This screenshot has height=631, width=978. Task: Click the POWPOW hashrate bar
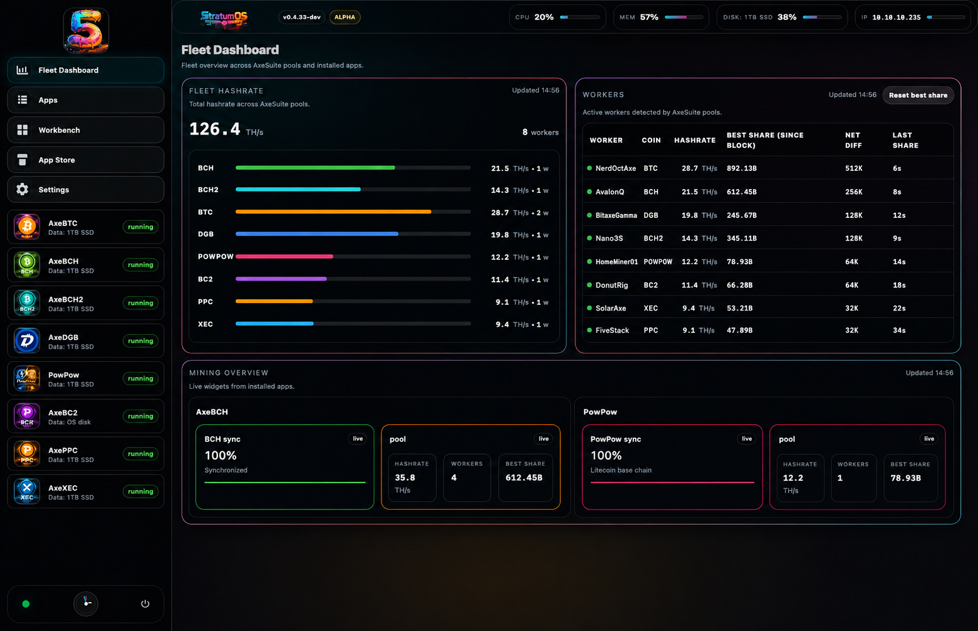[x=353, y=257]
